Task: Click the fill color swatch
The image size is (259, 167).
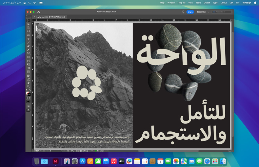Action: (x=28, y=93)
